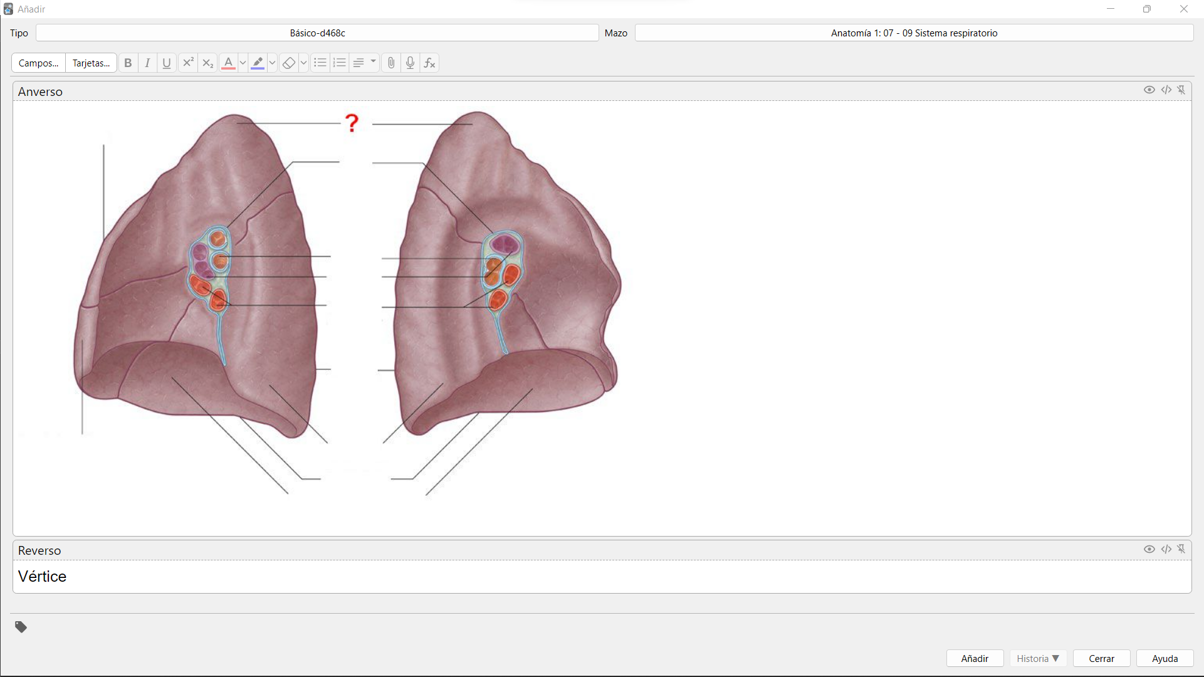The height and width of the screenshot is (677, 1204).
Task: Apply superscript formatting
Action: pos(188,63)
